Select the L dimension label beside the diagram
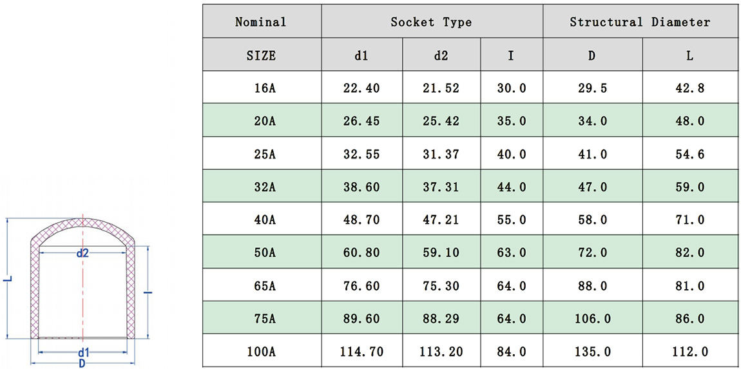Viewport: 741px width, 369px height. point(7,280)
